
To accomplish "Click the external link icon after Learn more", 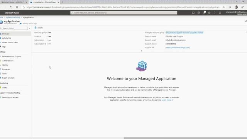I will (x=173, y=100).
